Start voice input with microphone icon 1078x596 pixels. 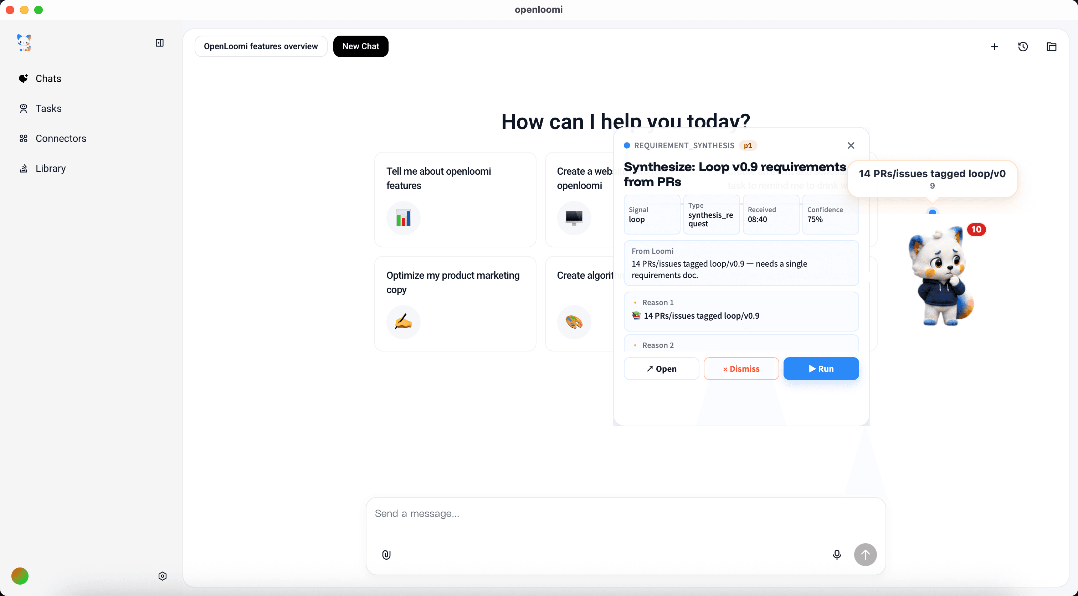[x=837, y=555]
